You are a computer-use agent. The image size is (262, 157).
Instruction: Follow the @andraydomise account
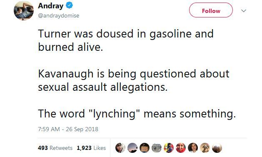click(211, 10)
